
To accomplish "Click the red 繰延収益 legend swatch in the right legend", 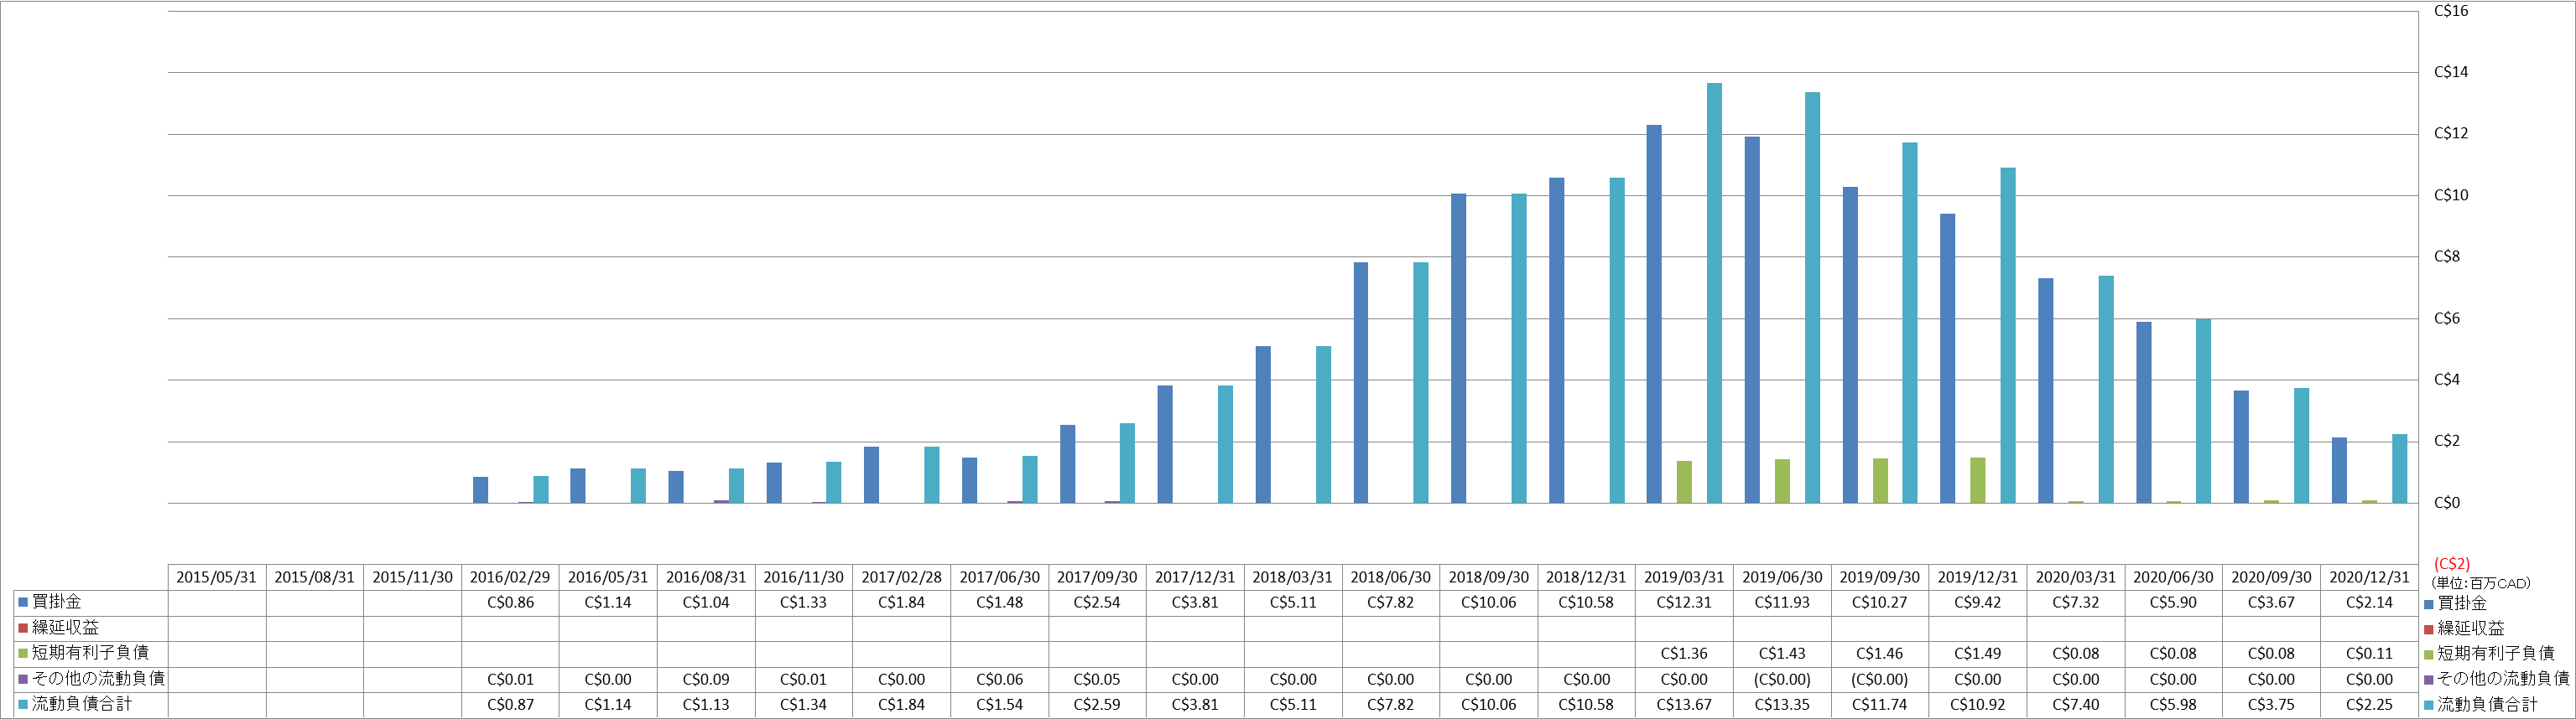I will [x=2429, y=629].
